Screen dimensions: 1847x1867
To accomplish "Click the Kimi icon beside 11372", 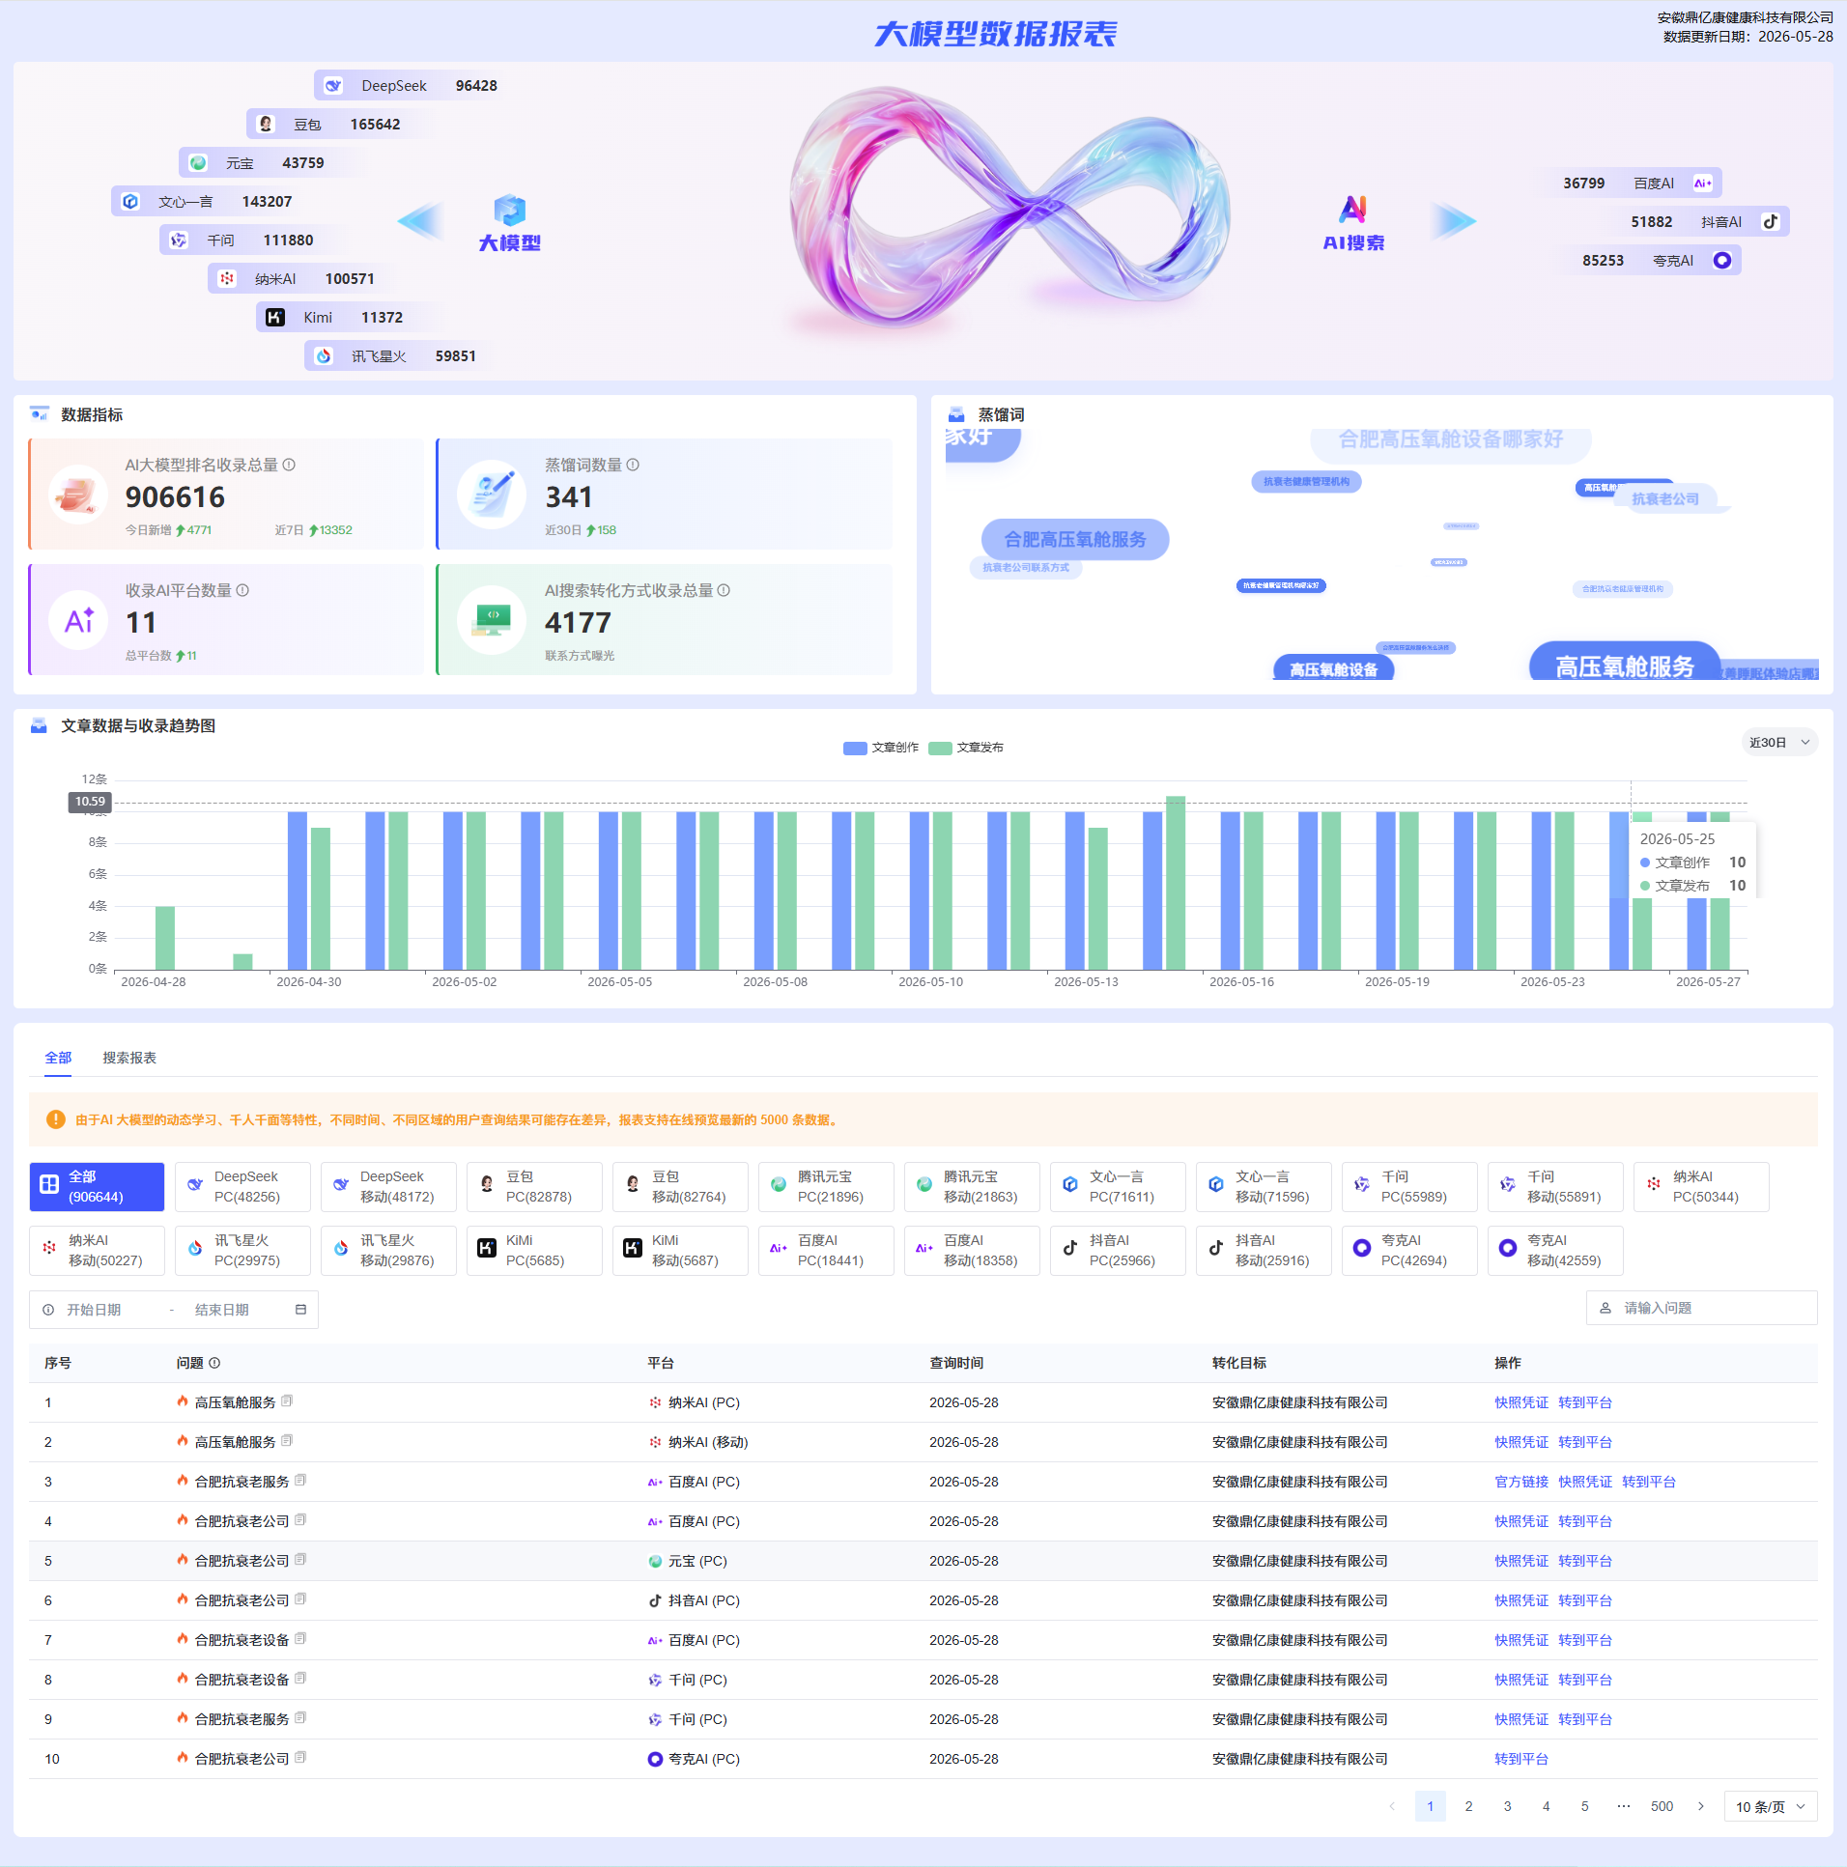I will 275,318.
